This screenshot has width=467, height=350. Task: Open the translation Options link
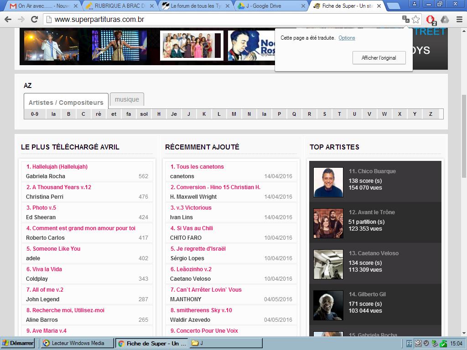(x=347, y=38)
